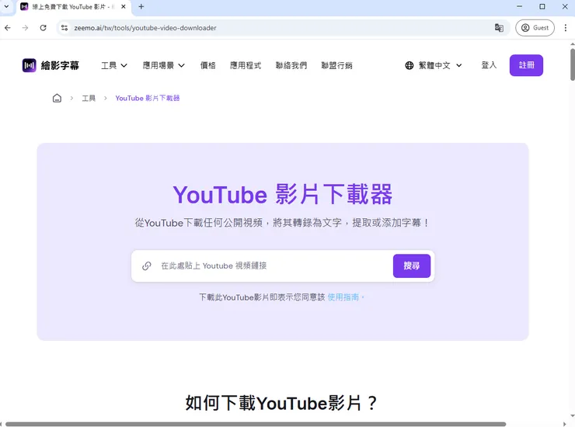Open the 聯絡我們 menu item

coord(291,66)
